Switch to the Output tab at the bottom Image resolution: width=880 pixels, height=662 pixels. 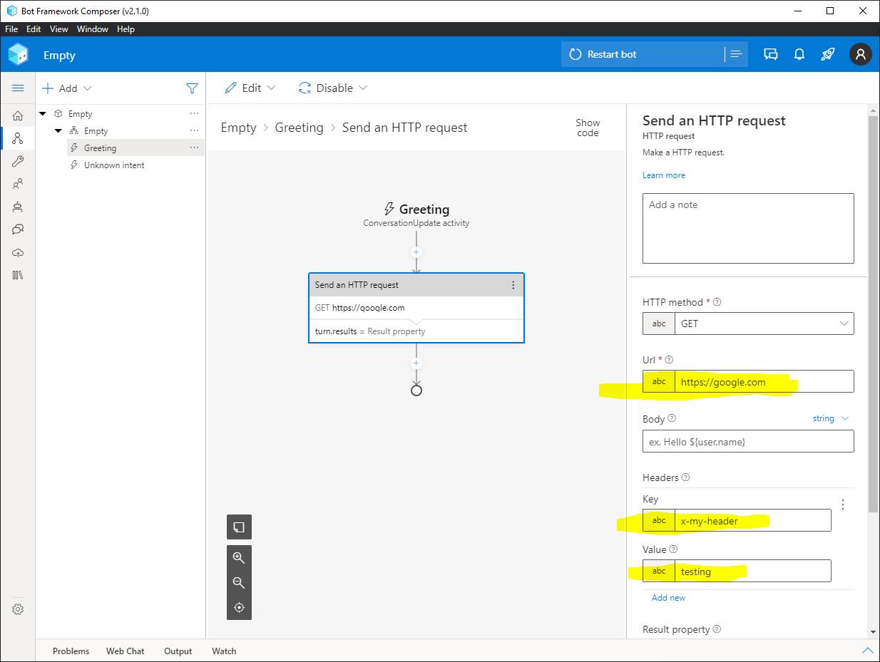point(178,651)
